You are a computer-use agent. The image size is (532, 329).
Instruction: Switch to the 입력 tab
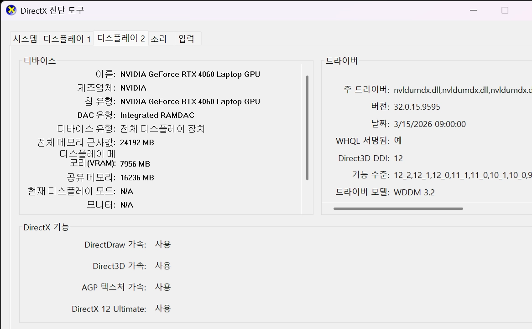[188, 39]
